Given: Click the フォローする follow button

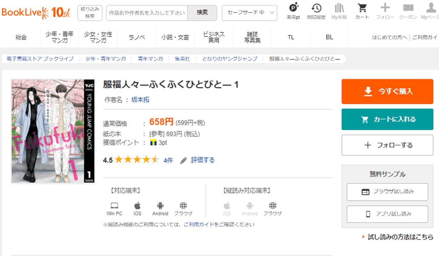Looking at the screenshot, I should 387,145.
